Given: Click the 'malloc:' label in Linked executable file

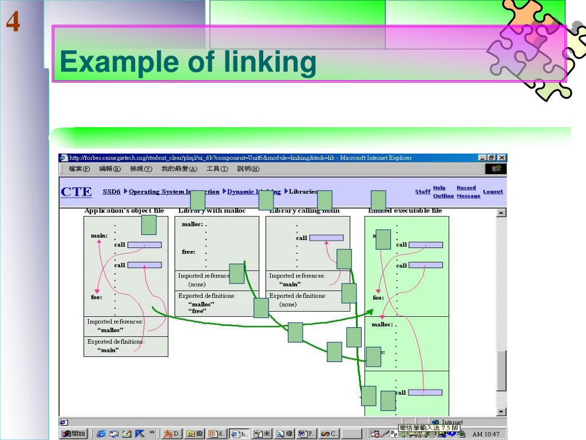Looking at the screenshot, I should pos(382,324).
